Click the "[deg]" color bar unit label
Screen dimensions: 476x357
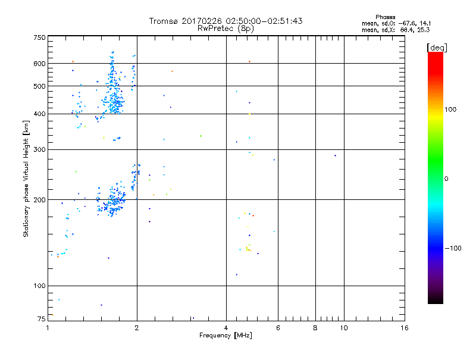[x=437, y=48]
